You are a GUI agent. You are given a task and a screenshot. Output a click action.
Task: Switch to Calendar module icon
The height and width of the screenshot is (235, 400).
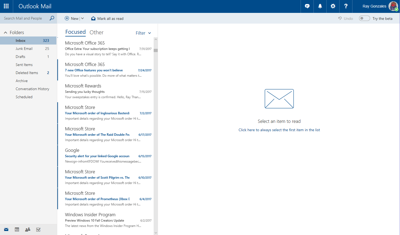pos(17,230)
